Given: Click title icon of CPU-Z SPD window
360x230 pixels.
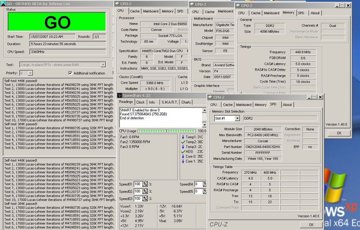Looking at the screenshot, I should pyautogui.click(x=210, y=97).
